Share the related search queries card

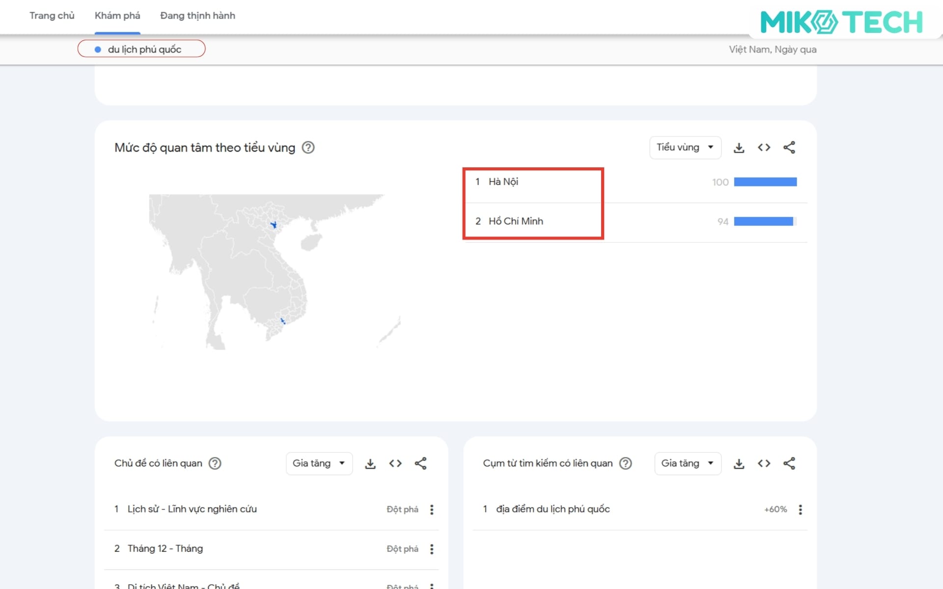[x=789, y=464]
